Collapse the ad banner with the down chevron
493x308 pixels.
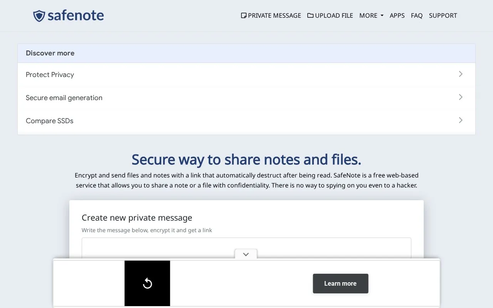click(x=246, y=254)
